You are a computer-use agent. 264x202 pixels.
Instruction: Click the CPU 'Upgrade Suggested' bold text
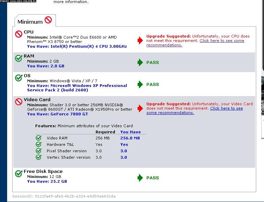pos(168,36)
